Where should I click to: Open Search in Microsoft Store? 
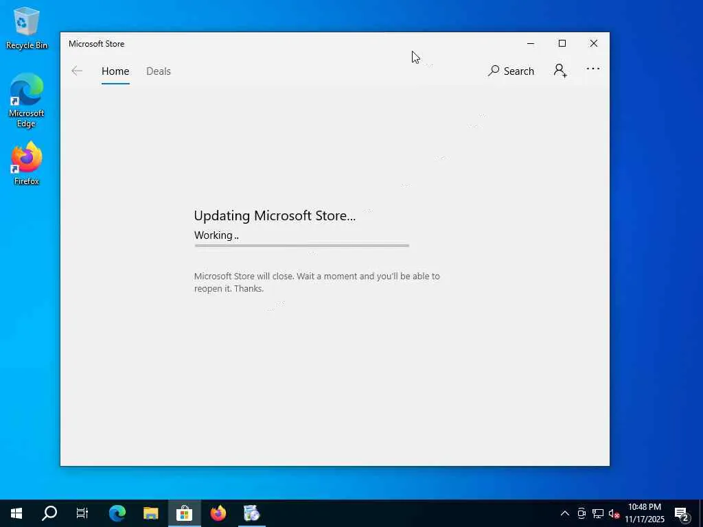point(511,71)
